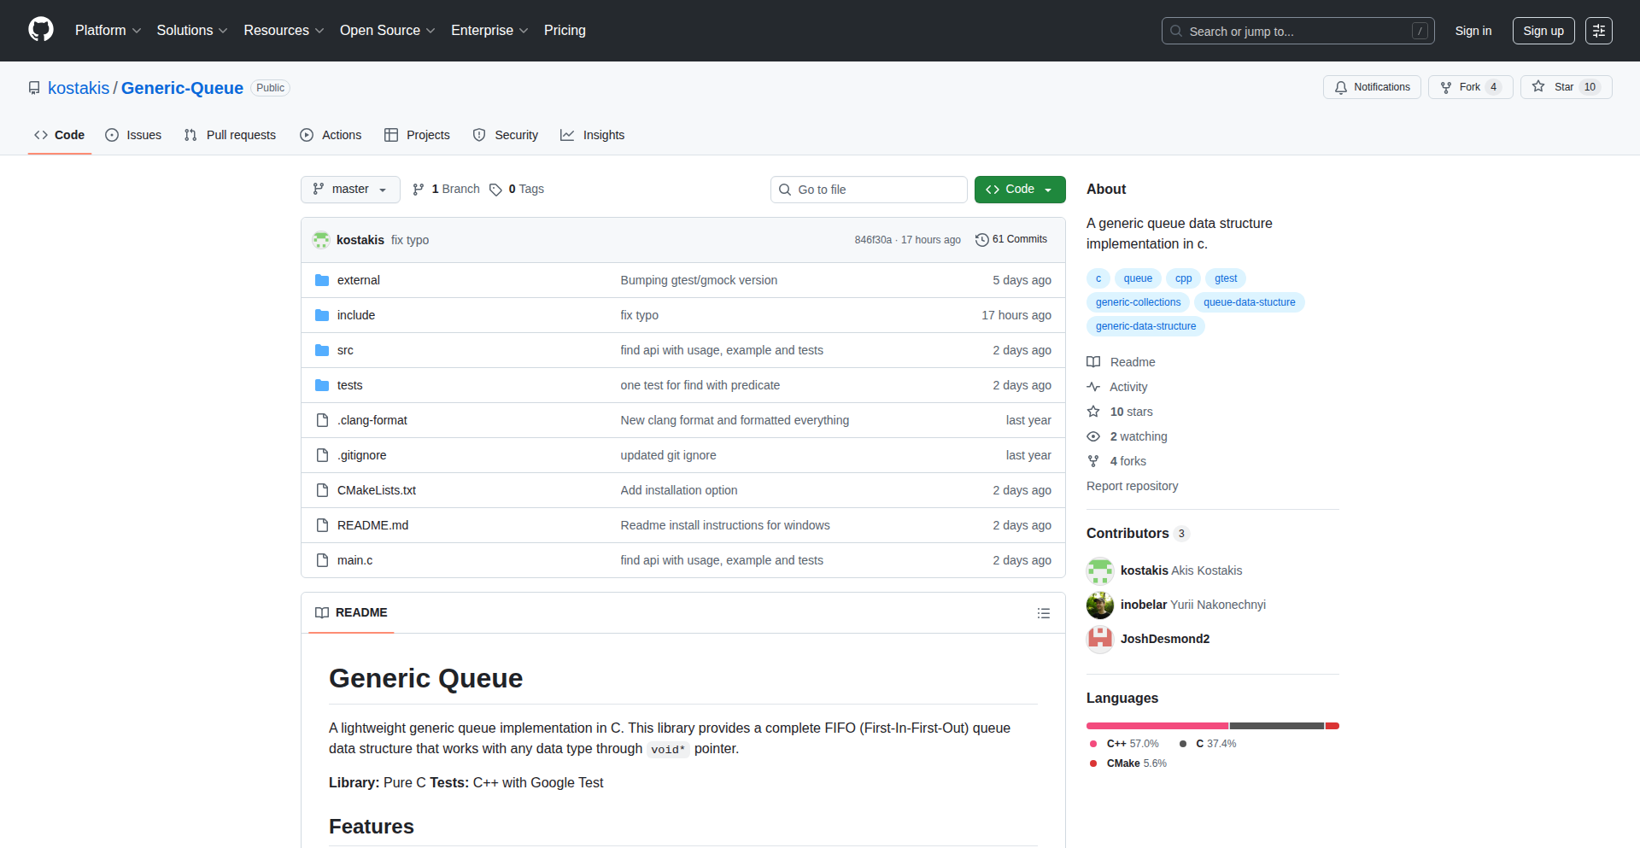Click the tests folder icon
Screen dimensions: 1640x848
[322, 385]
